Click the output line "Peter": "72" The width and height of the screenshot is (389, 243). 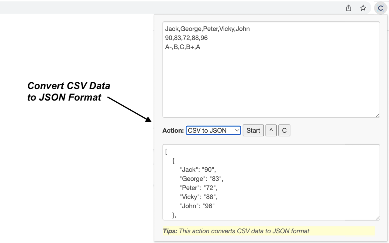click(198, 188)
